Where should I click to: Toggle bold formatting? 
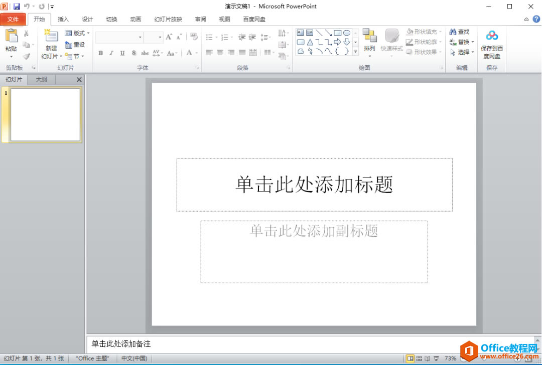coord(100,53)
